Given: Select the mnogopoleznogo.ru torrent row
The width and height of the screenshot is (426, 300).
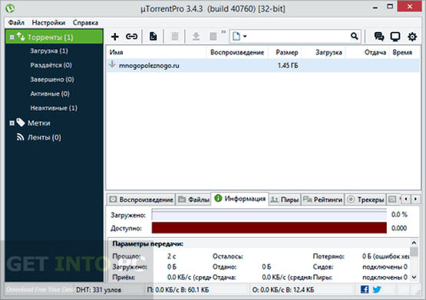Looking at the screenshot, I should tap(263, 66).
